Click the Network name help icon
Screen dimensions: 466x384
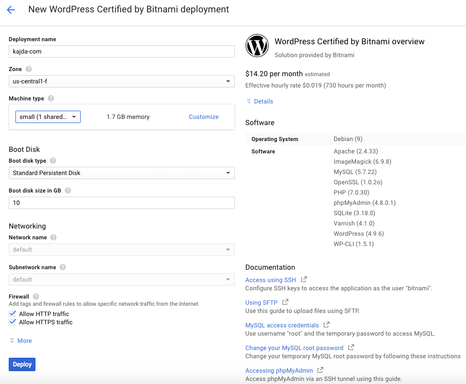coord(53,237)
